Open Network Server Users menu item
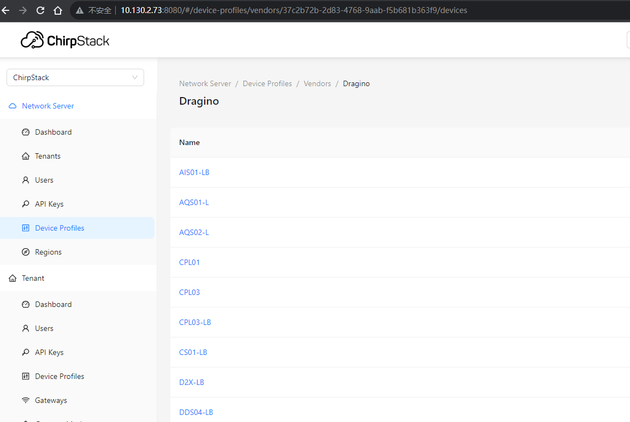This screenshot has width=630, height=422. (77, 180)
